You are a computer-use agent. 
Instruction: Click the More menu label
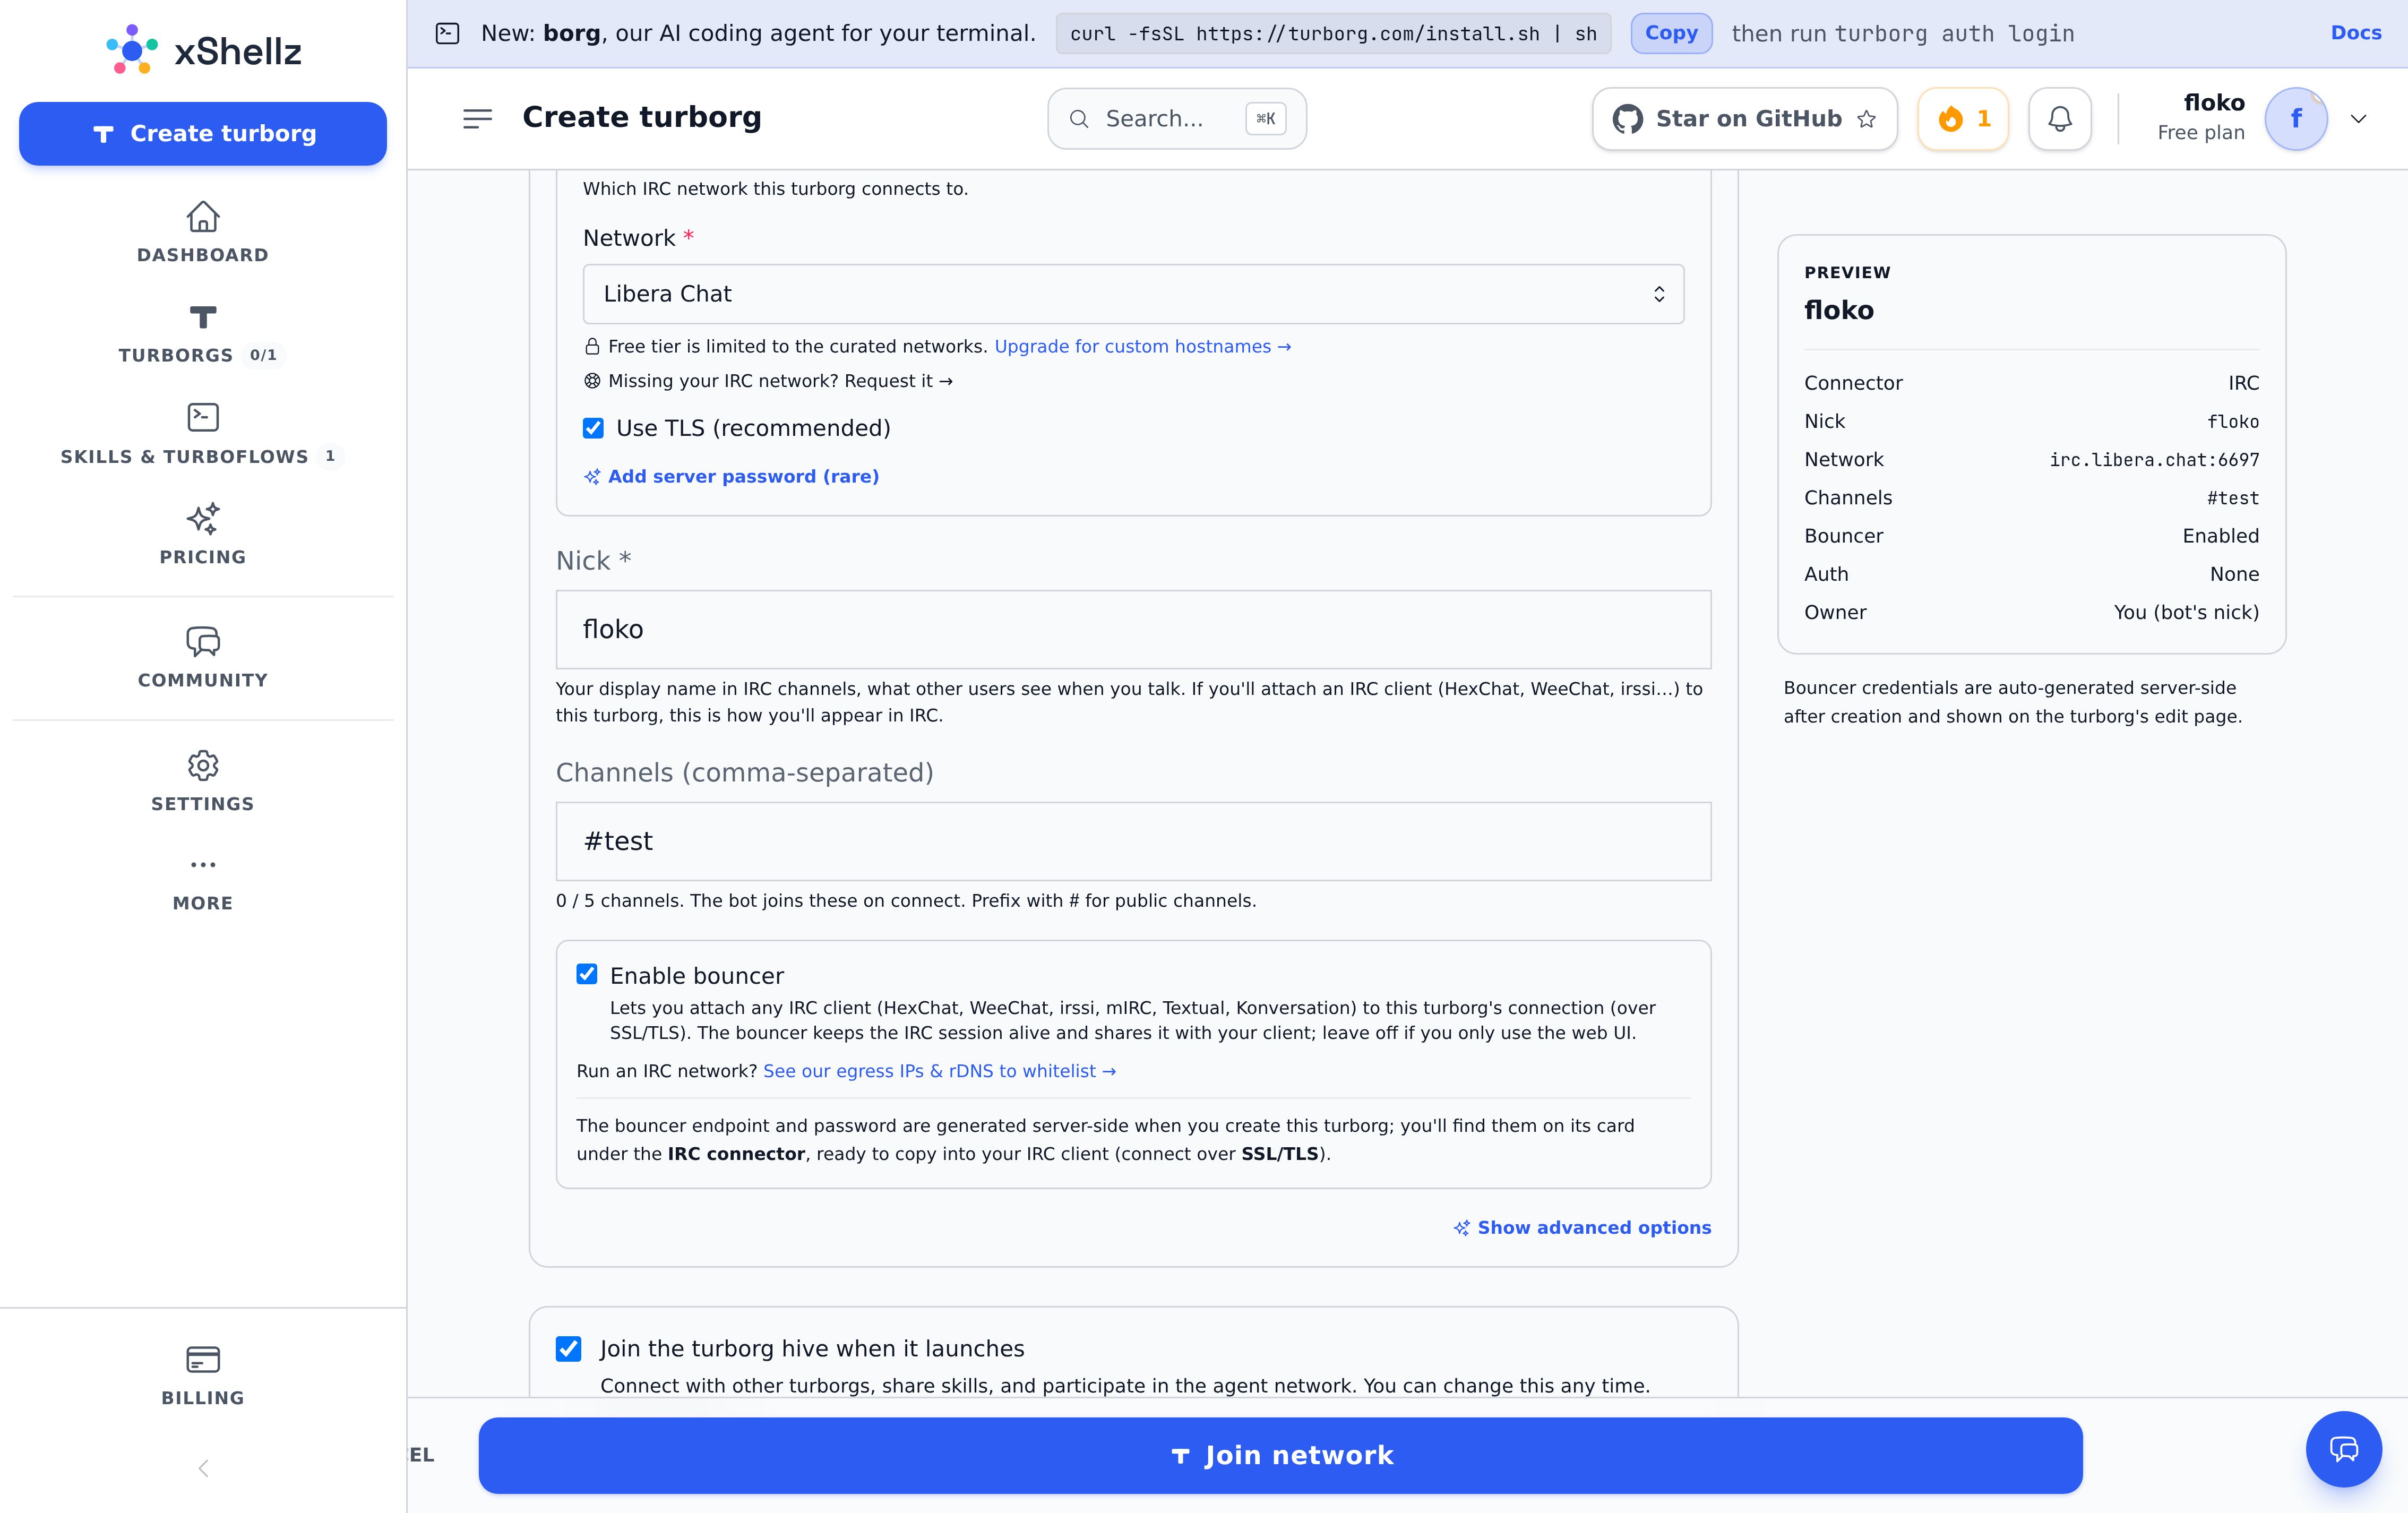203,903
